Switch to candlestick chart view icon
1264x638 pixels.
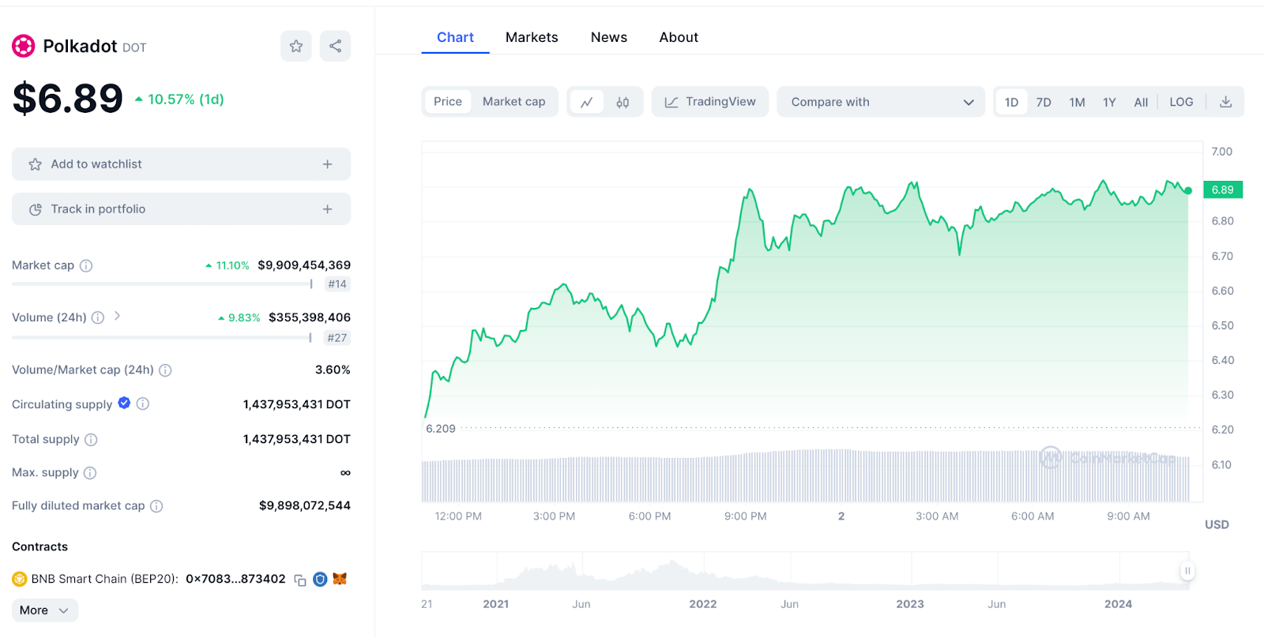pyautogui.click(x=623, y=102)
